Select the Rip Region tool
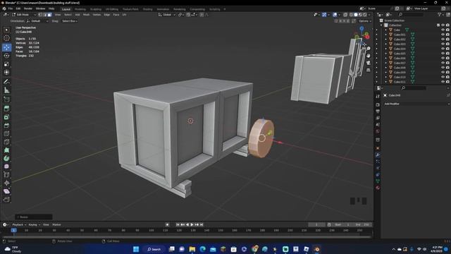 (x=6, y=200)
